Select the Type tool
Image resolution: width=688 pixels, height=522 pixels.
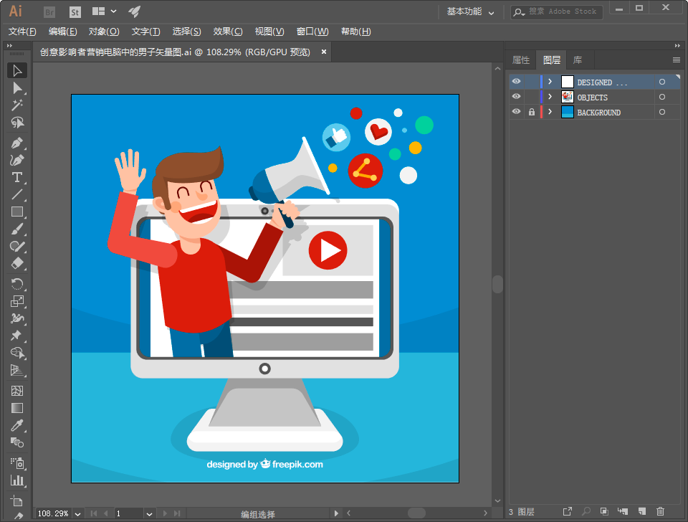[17, 177]
